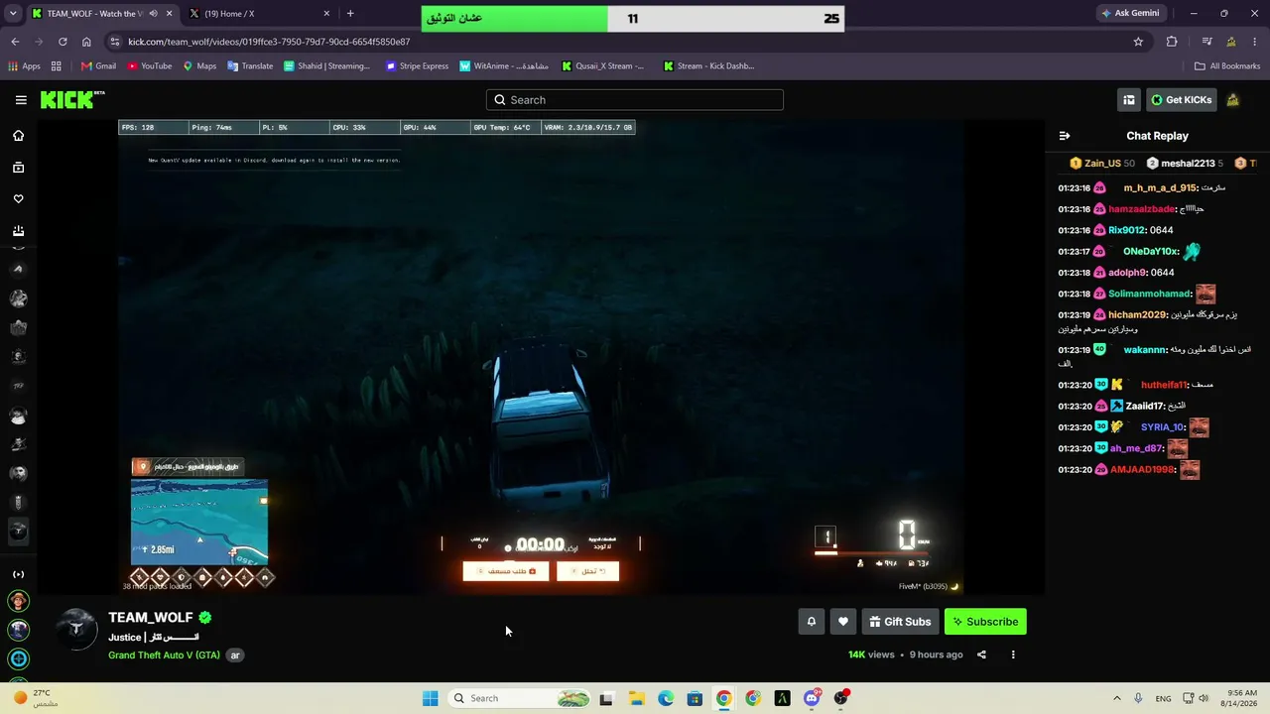The height and width of the screenshot is (714, 1270).
Task: Open the Maps bookmark
Action: [x=199, y=66]
